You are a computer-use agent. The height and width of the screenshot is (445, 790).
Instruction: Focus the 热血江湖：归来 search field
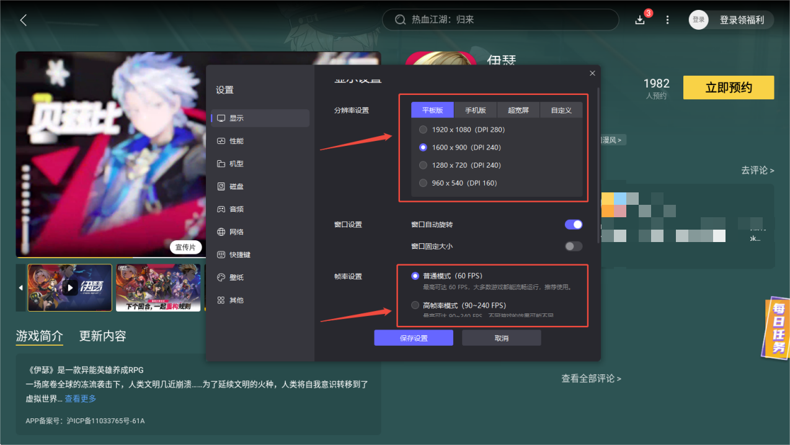[x=500, y=20]
